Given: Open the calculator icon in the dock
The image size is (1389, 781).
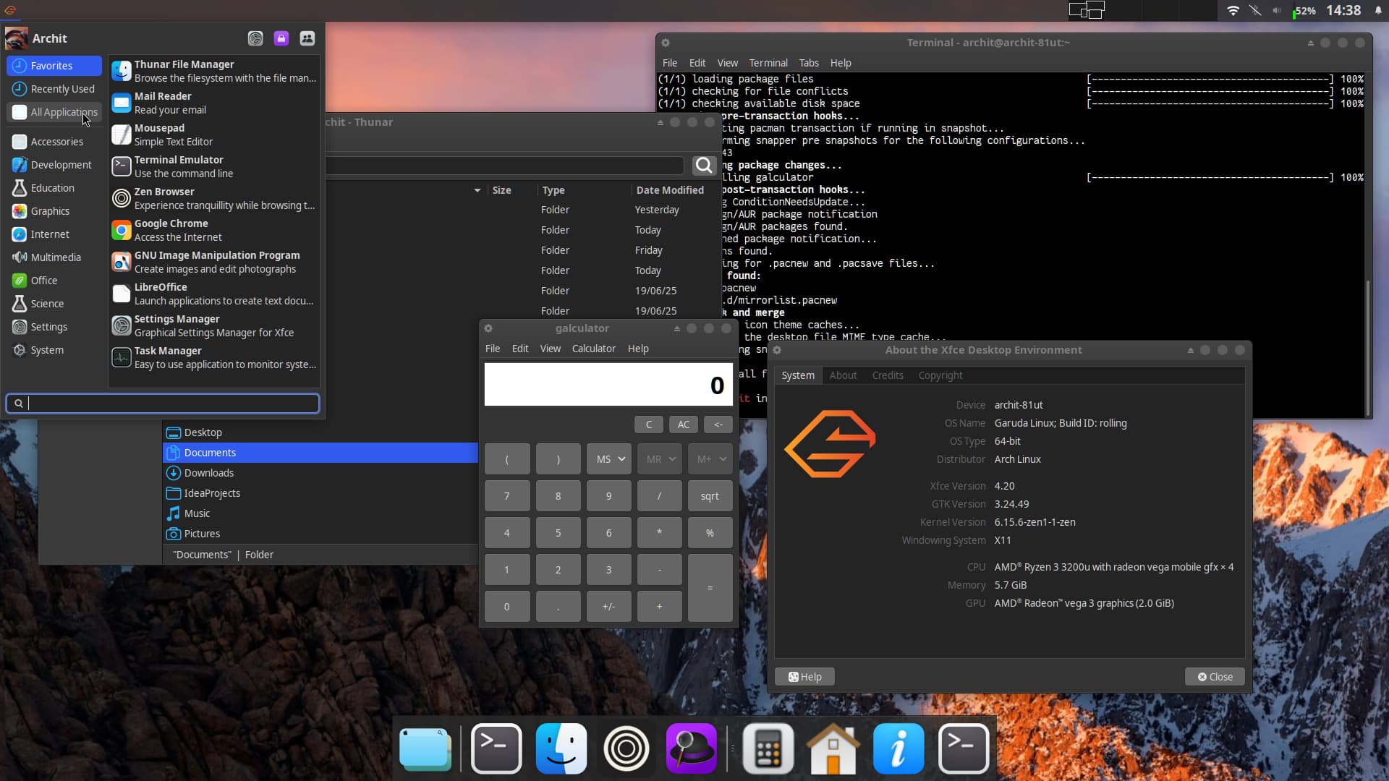Looking at the screenshot, I should pos(768,748).
